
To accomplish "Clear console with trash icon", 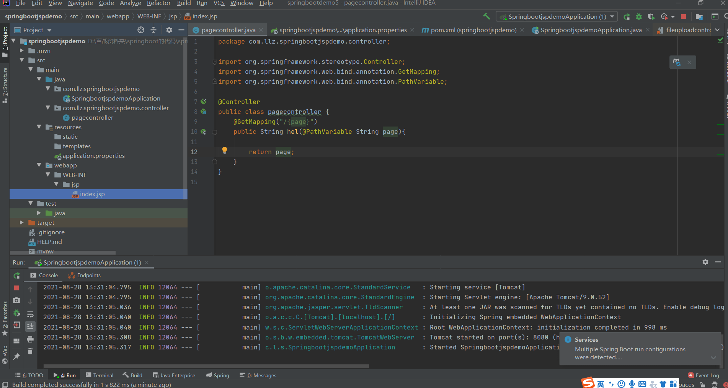I will (x=30, y=351).
